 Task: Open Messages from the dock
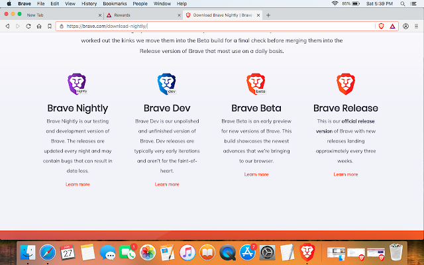(107, 253)
